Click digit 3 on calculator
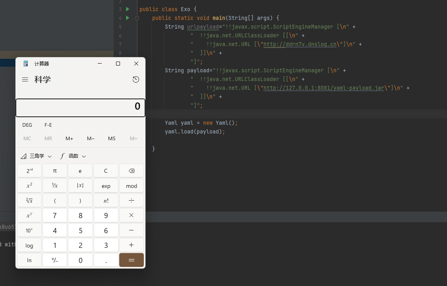The image size is (447, 286). click(106, 245)
